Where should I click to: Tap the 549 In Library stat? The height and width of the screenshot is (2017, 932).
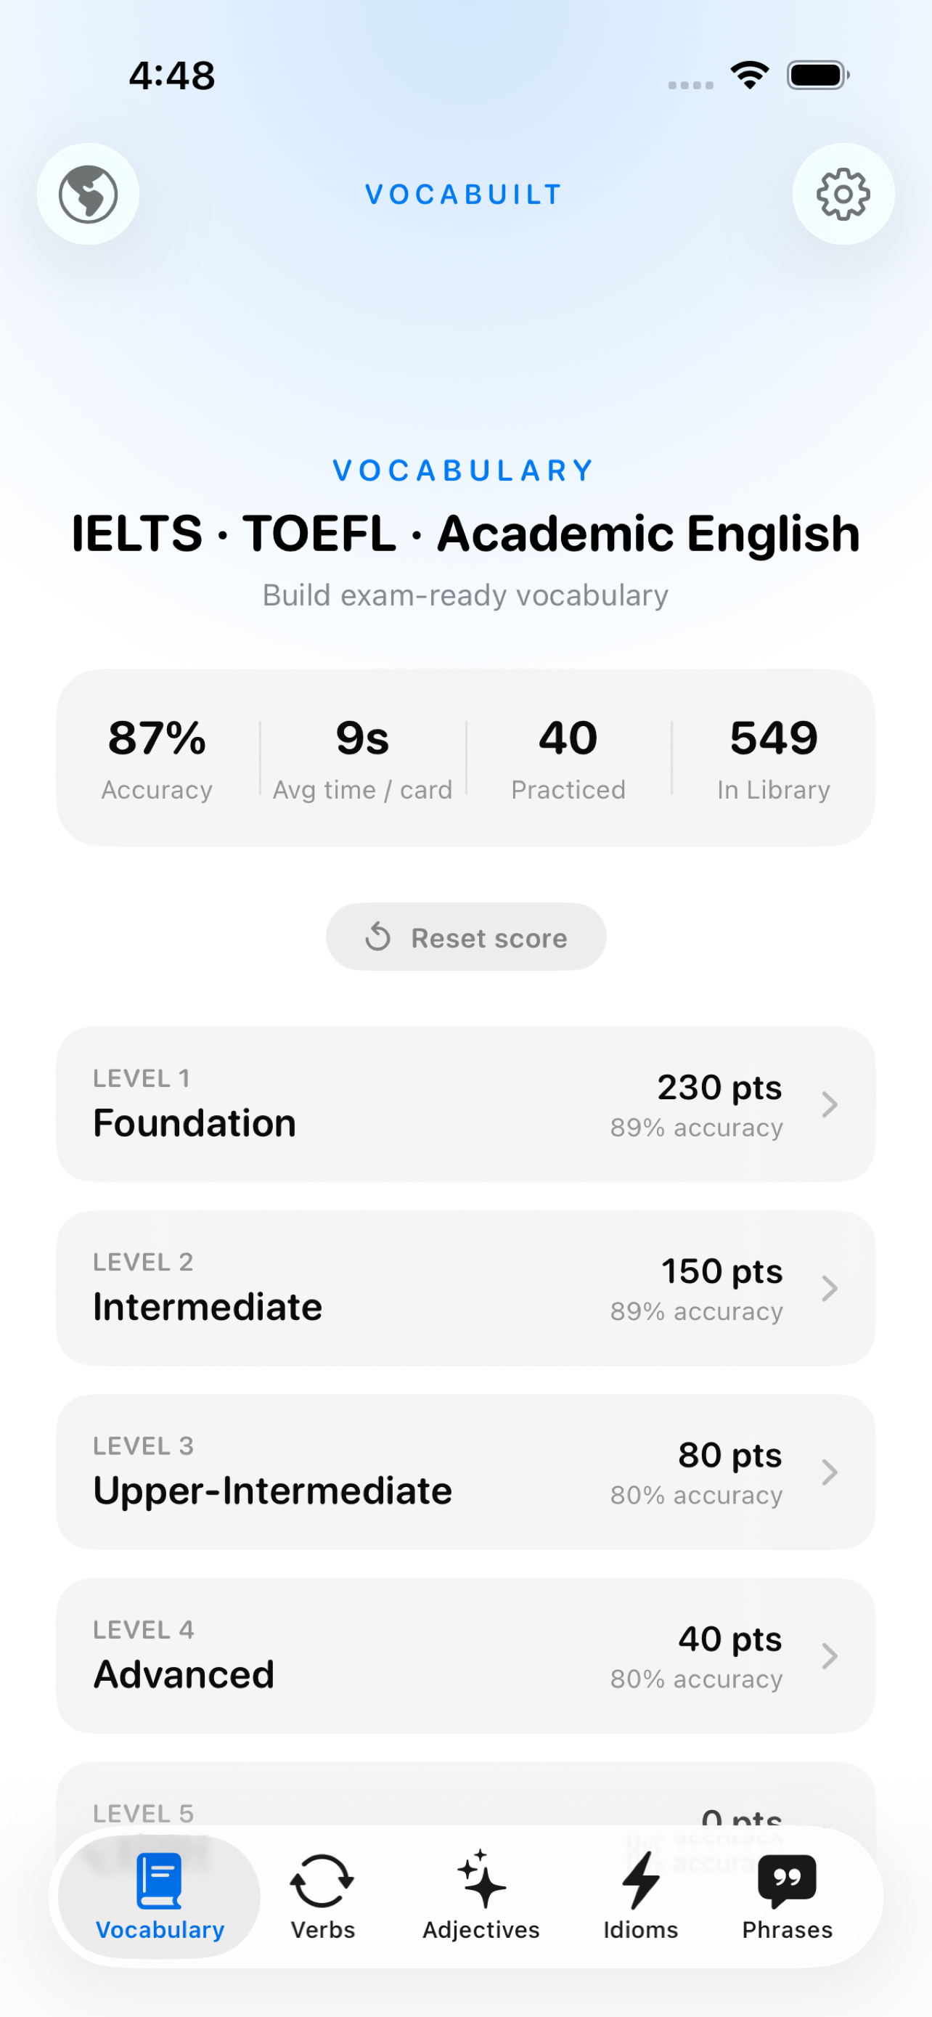[x=774, y=757]
